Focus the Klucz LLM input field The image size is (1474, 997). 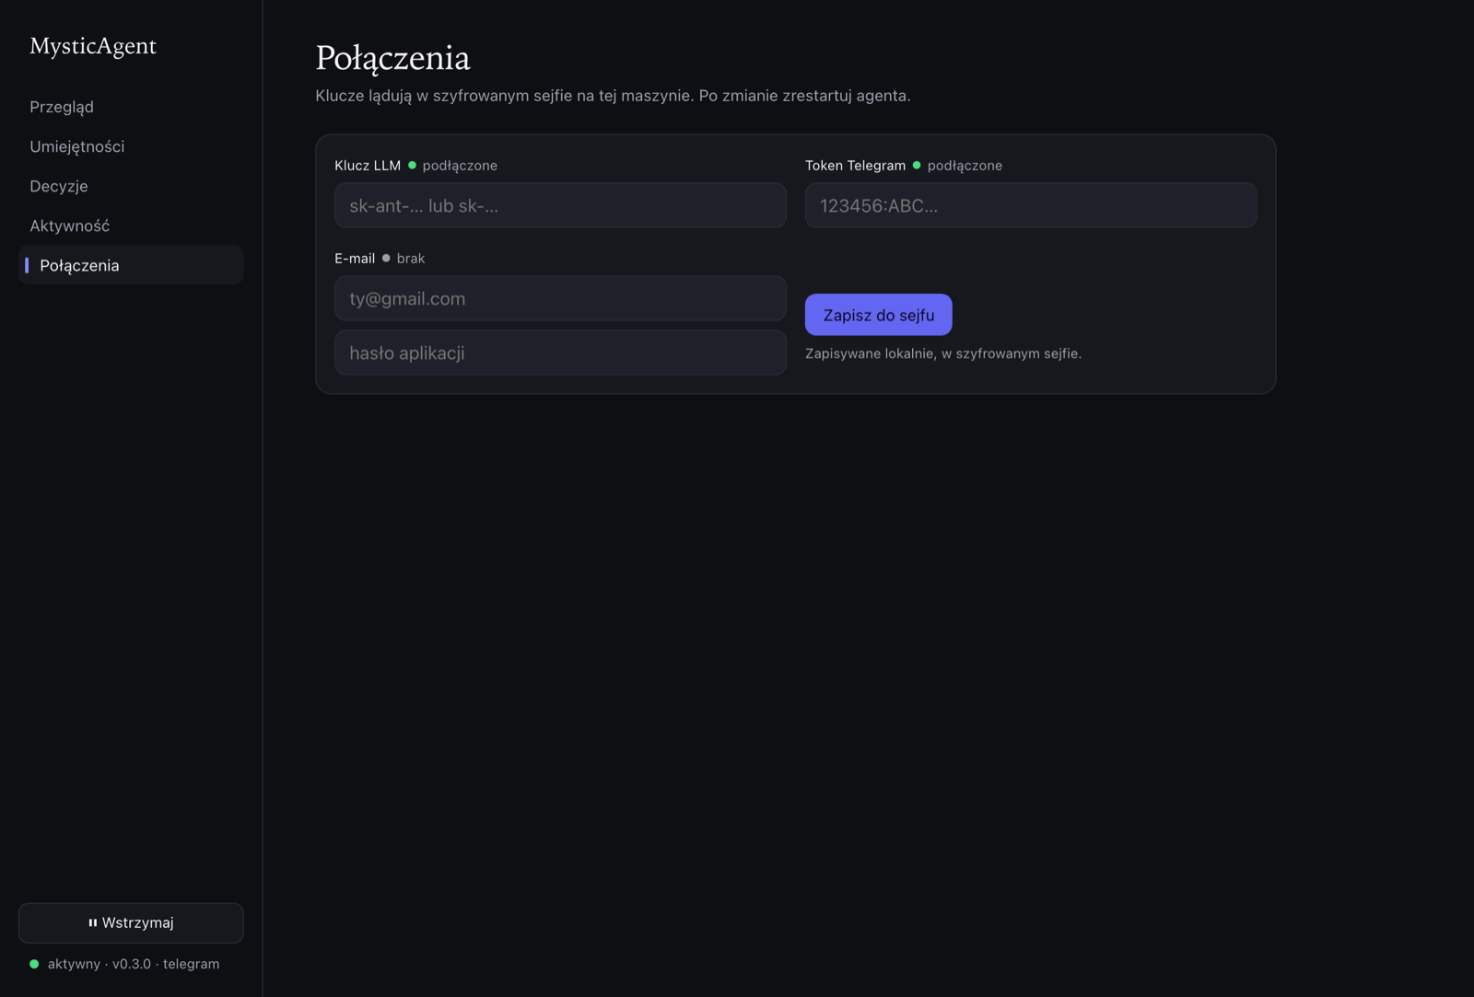[x=560, y=205]
